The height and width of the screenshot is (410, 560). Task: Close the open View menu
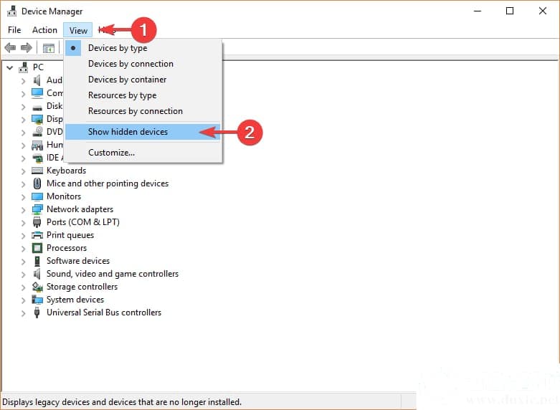[x=78, y=30]
